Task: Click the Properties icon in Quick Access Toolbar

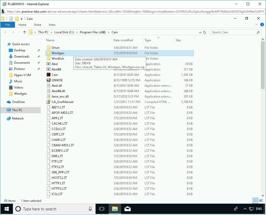Action: [11, 19]
